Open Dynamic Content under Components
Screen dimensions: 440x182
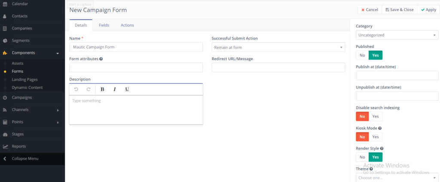[27, 88]
